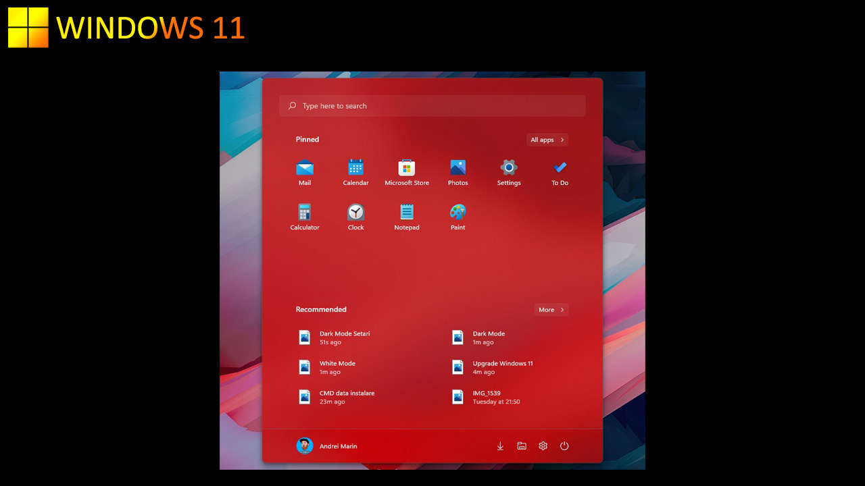Click in the Type here to search box
The height and width of the screenshot is (486, 865).
(432, 106)
